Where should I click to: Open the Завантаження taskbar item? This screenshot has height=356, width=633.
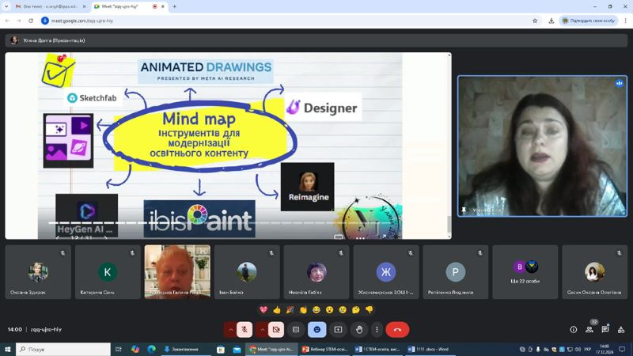pos(184,349)
